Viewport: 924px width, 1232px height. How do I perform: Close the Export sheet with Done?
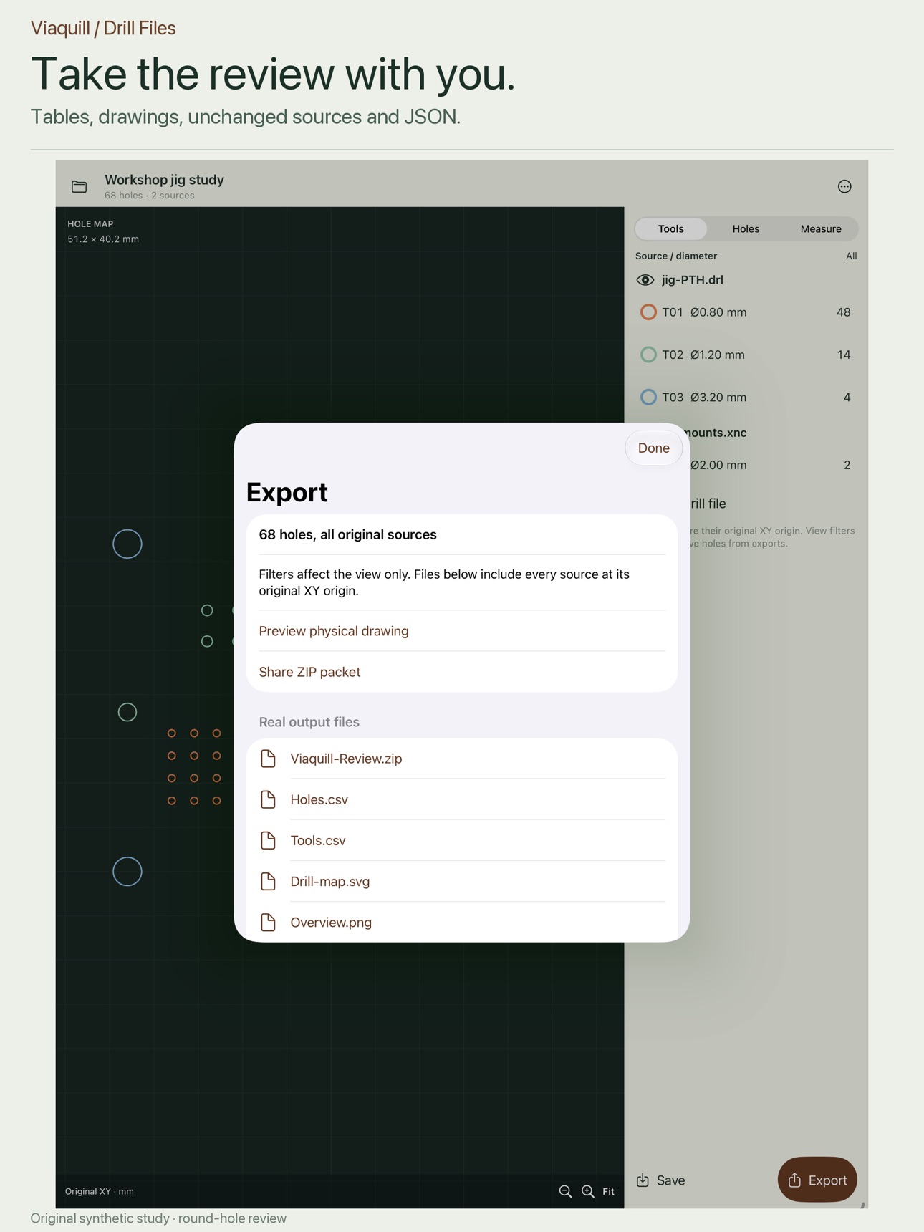pos(653,448)
